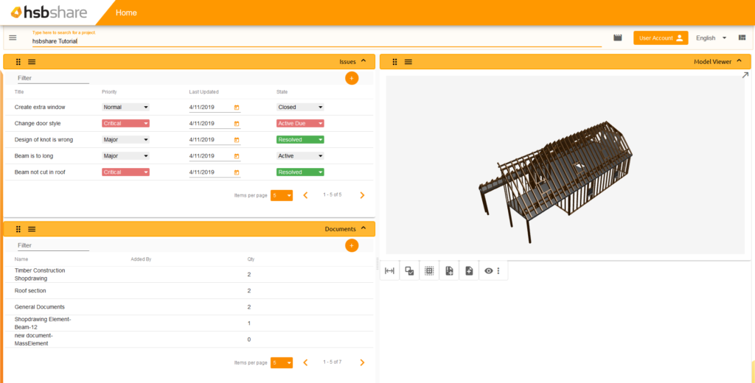Click the selection checkbox overlay tool
Image resolution: width=755 pixels, height=383 pixels.
409,271
